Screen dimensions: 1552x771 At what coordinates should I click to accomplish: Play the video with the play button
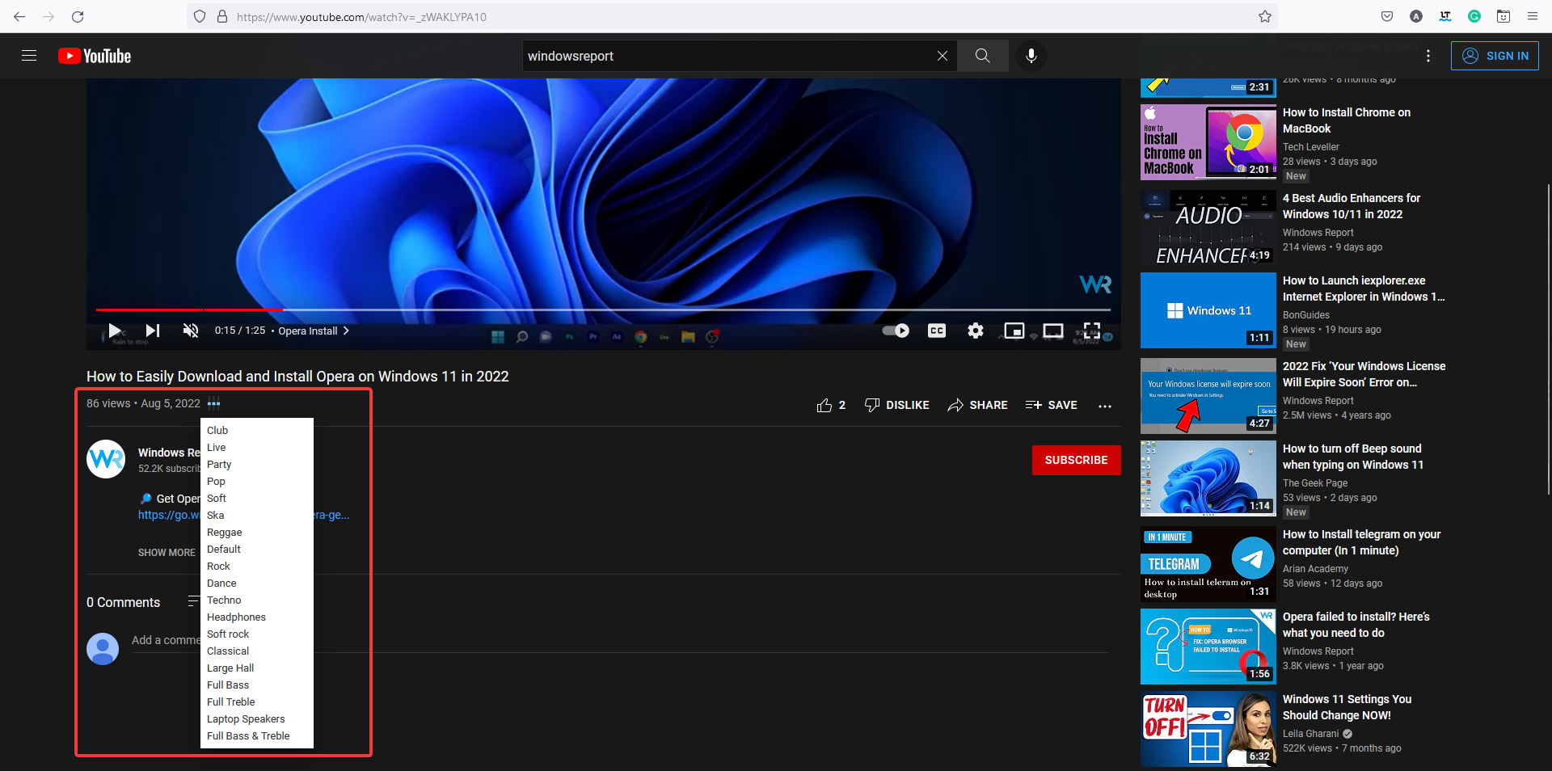coord(115,331)
